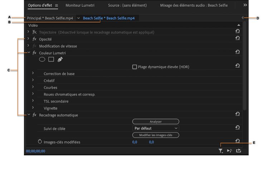Reset Images-clés modifiées parameter

tap(238, 141)
